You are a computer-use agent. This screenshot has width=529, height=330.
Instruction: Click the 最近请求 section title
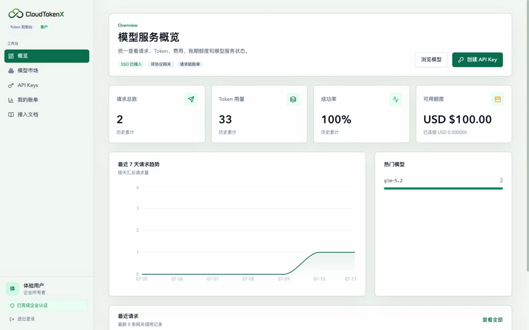click(128, 316)
